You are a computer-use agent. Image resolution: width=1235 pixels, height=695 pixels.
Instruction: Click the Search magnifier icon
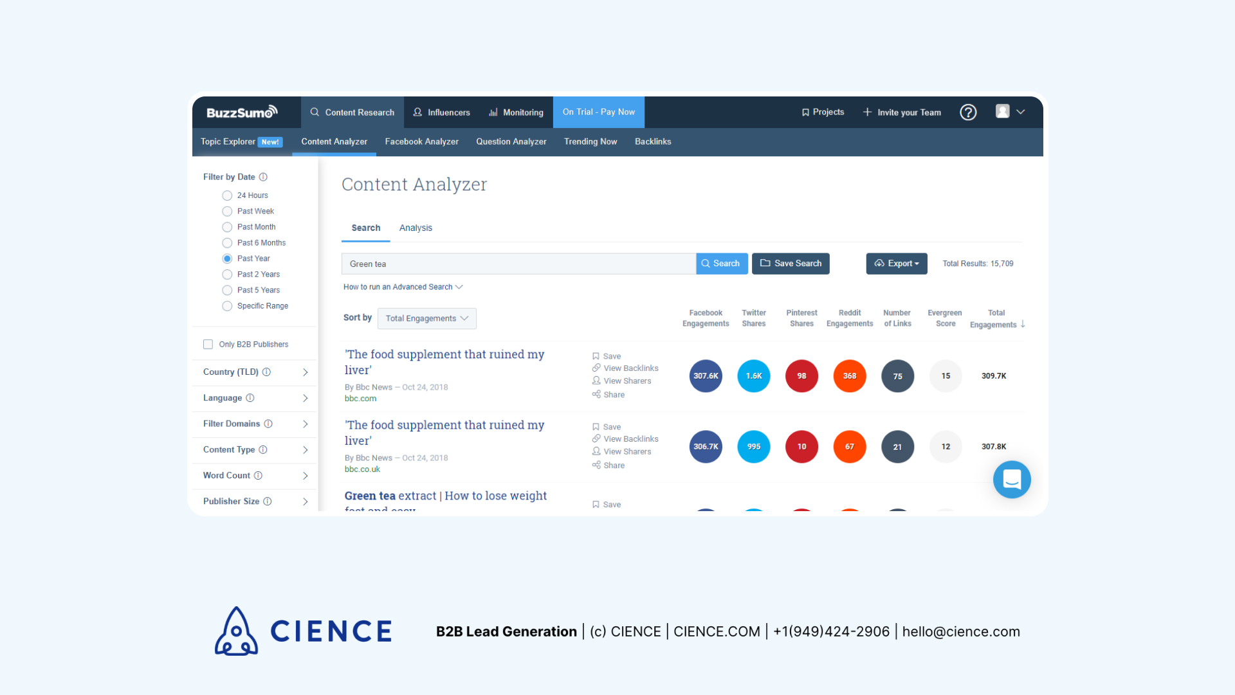tap(706, 263)
